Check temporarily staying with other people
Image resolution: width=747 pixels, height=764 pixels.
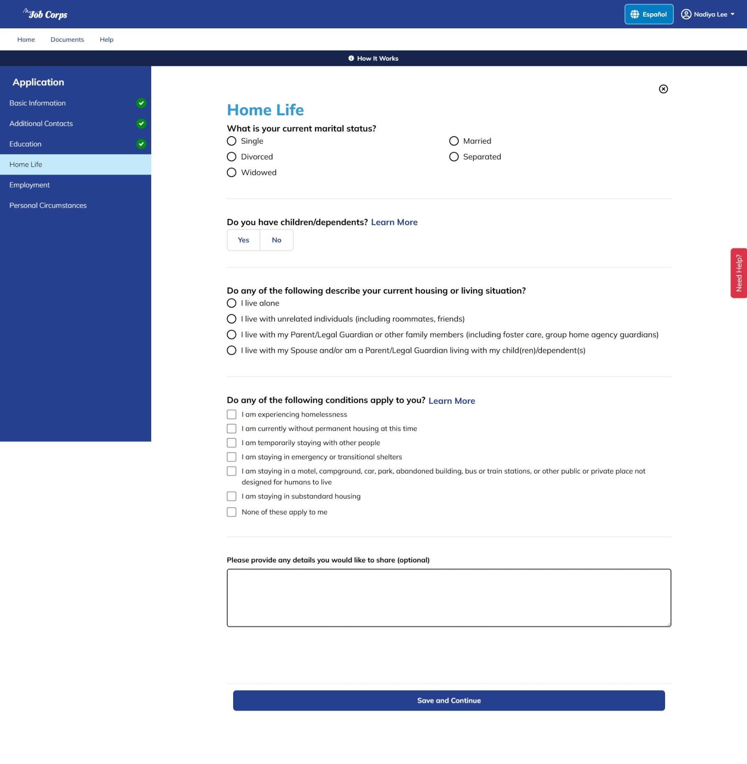tap(231, 443)
